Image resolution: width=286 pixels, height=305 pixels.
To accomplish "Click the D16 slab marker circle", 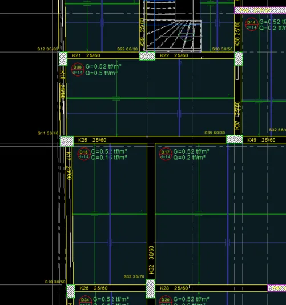I will 84,154.
